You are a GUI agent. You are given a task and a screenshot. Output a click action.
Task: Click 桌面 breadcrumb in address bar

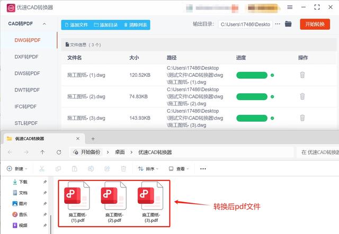tap(120, 152)
